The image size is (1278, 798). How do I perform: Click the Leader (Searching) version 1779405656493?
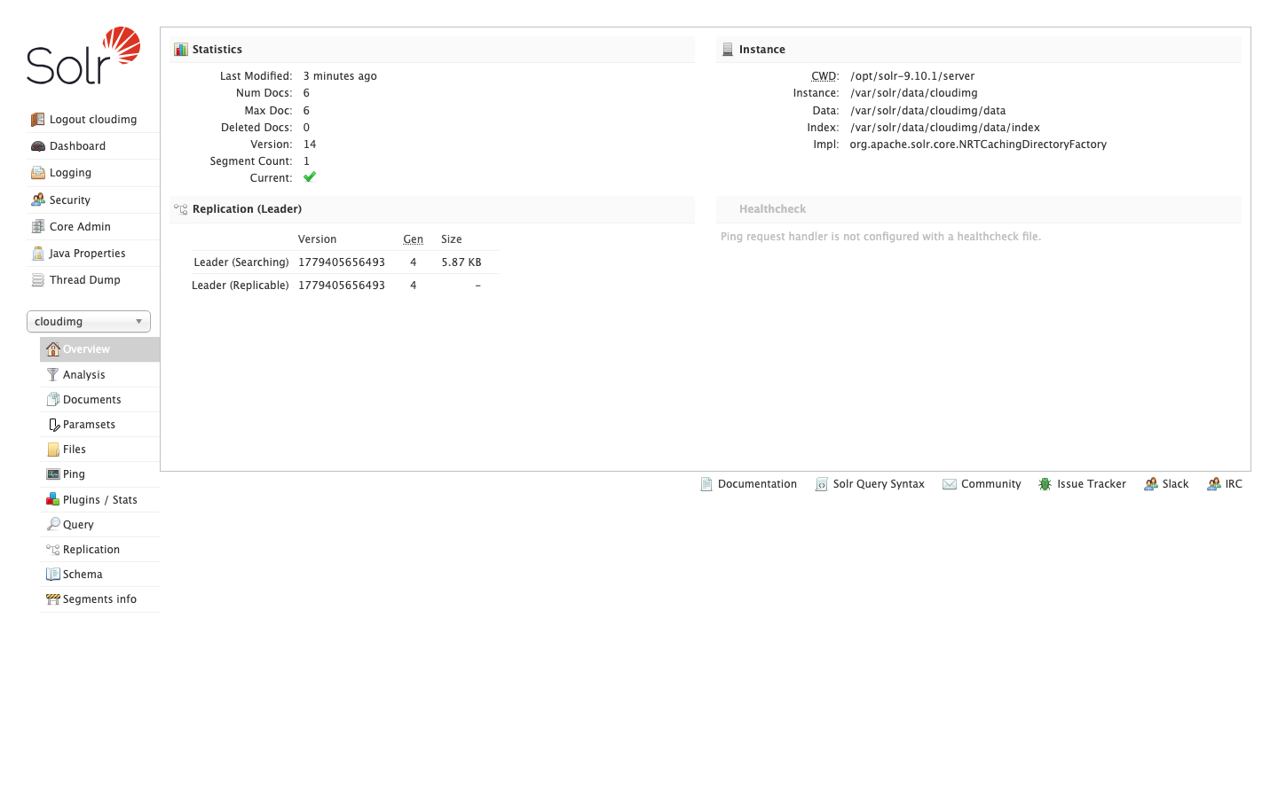click(342, 262)
